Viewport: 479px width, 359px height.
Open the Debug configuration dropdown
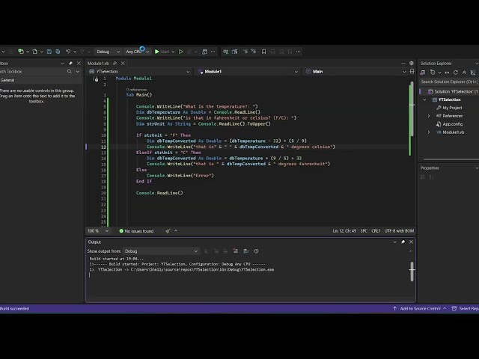(108, 52)
